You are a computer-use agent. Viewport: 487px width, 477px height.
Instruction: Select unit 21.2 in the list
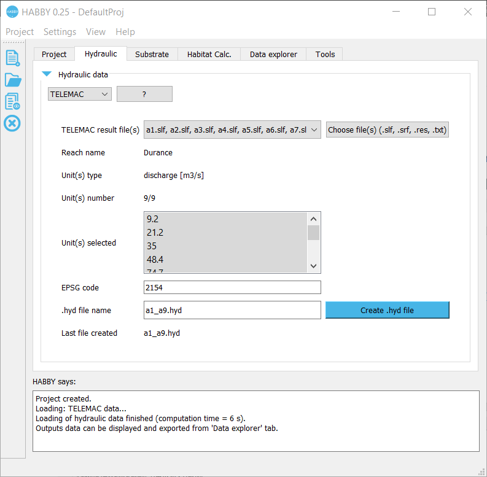(x=226, y=233)
